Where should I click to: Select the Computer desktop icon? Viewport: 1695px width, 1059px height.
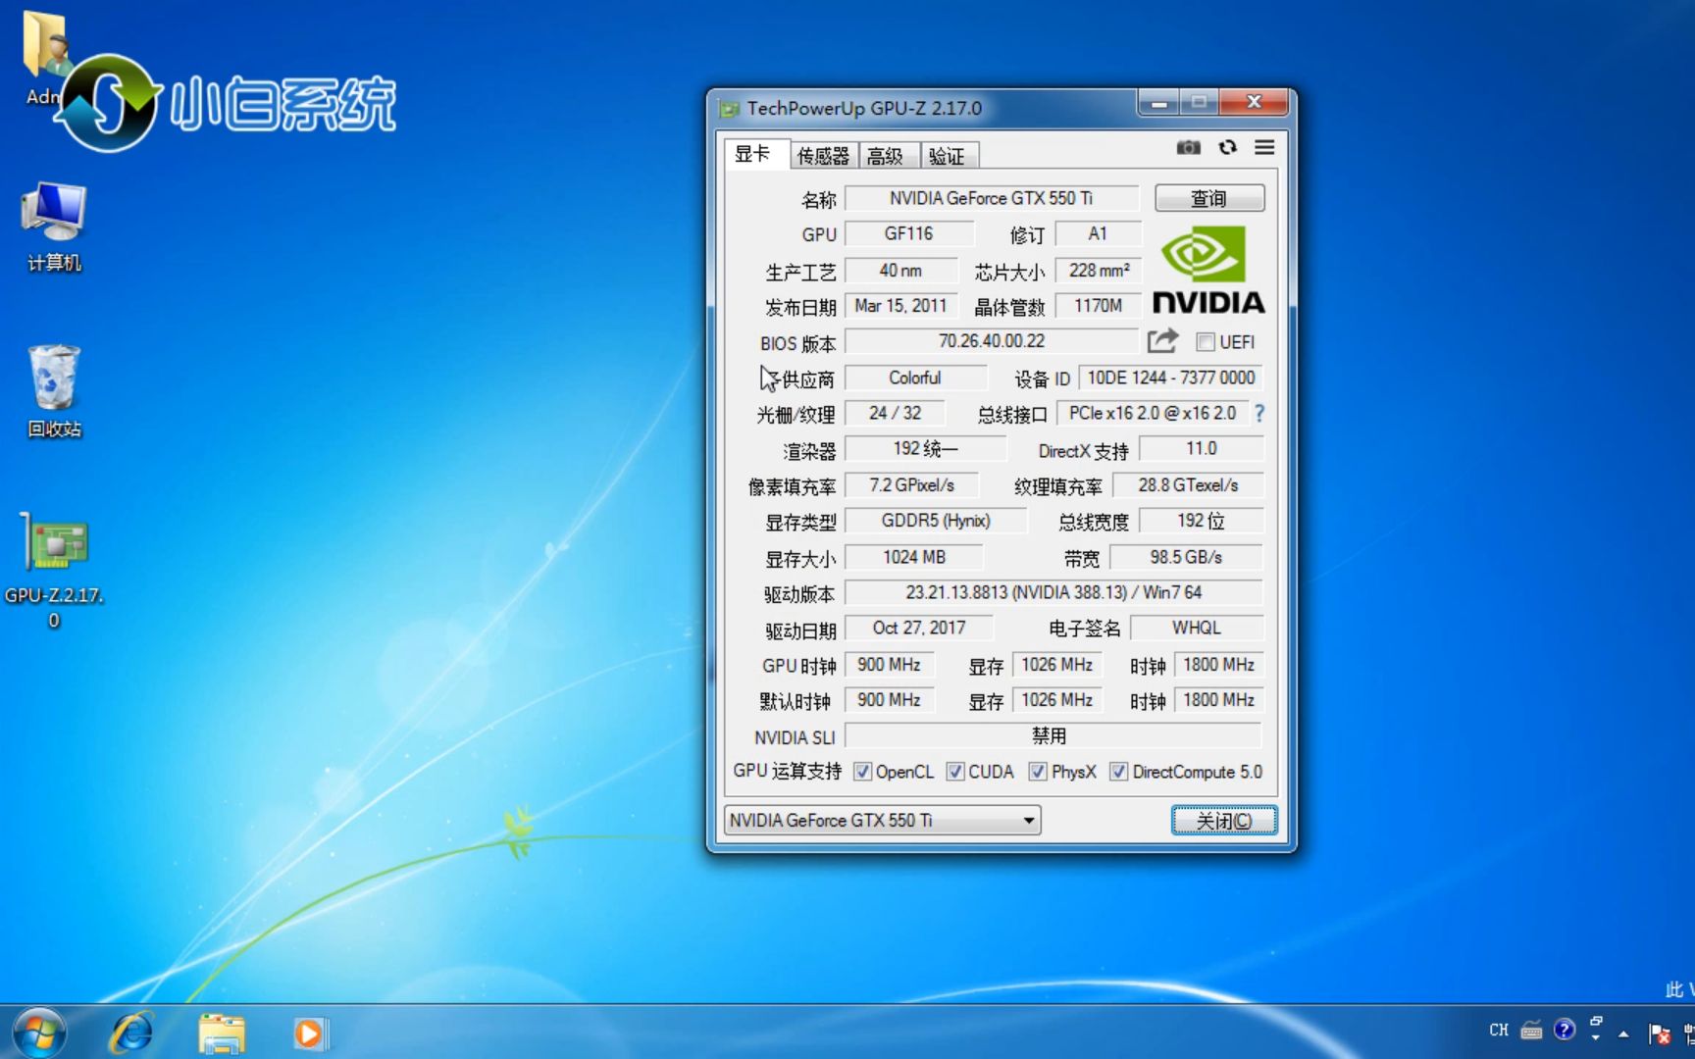pos(55,227)
